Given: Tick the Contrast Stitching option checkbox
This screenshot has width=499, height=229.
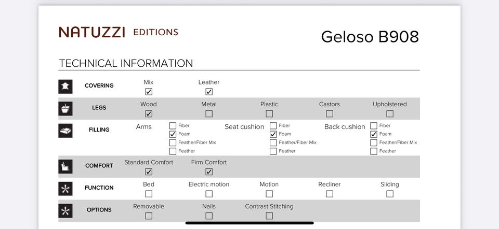Looking at the screenshot, I should tap(269, 216).
